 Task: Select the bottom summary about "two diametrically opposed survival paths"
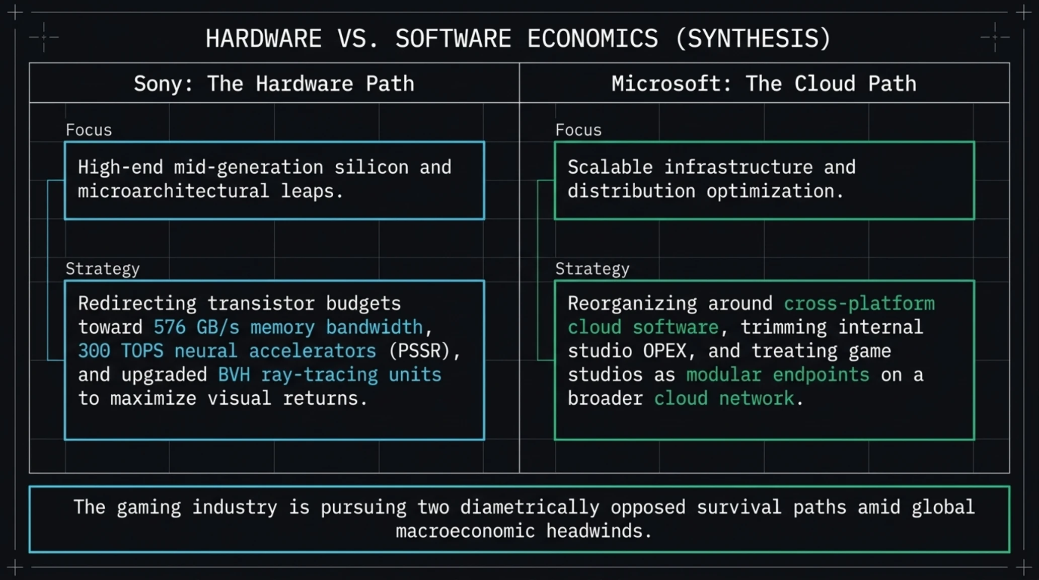pyautogui.click(x=519, y=519)
